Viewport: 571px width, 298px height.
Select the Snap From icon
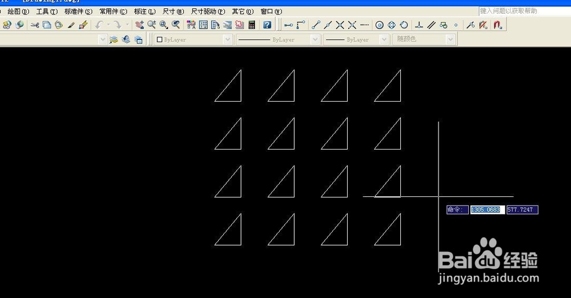[300, 25]
